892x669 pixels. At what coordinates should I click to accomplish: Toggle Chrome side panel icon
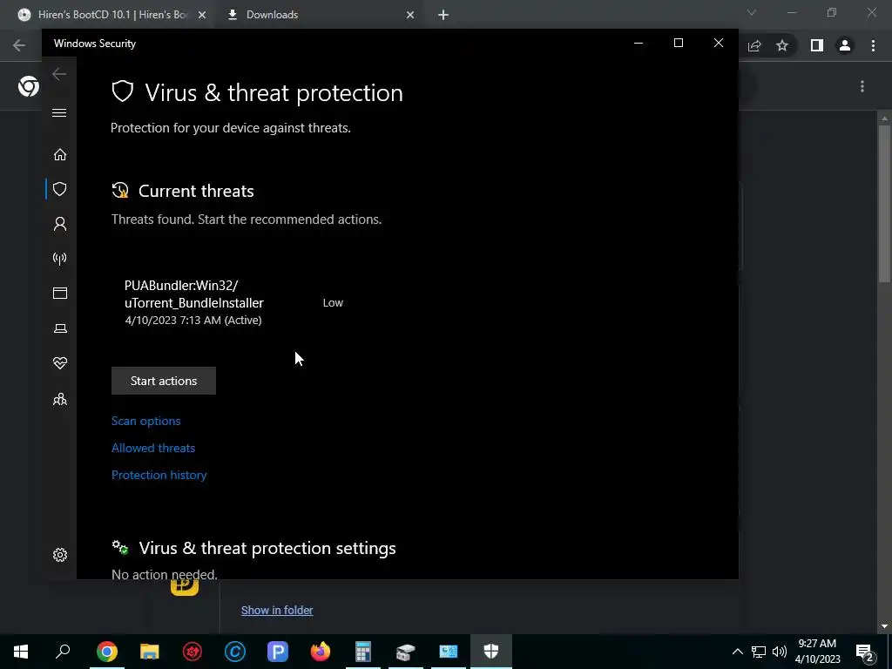tap(817, 45)
